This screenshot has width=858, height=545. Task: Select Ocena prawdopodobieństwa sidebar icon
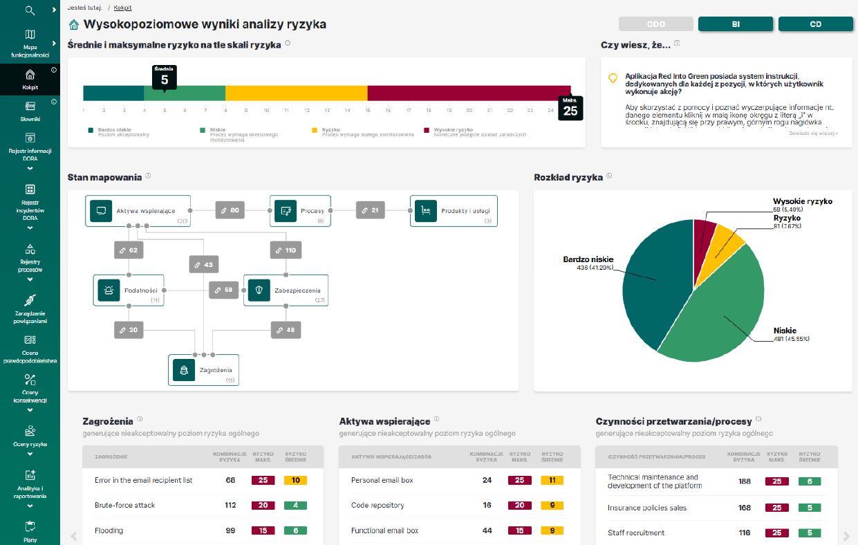pos(30,340)
